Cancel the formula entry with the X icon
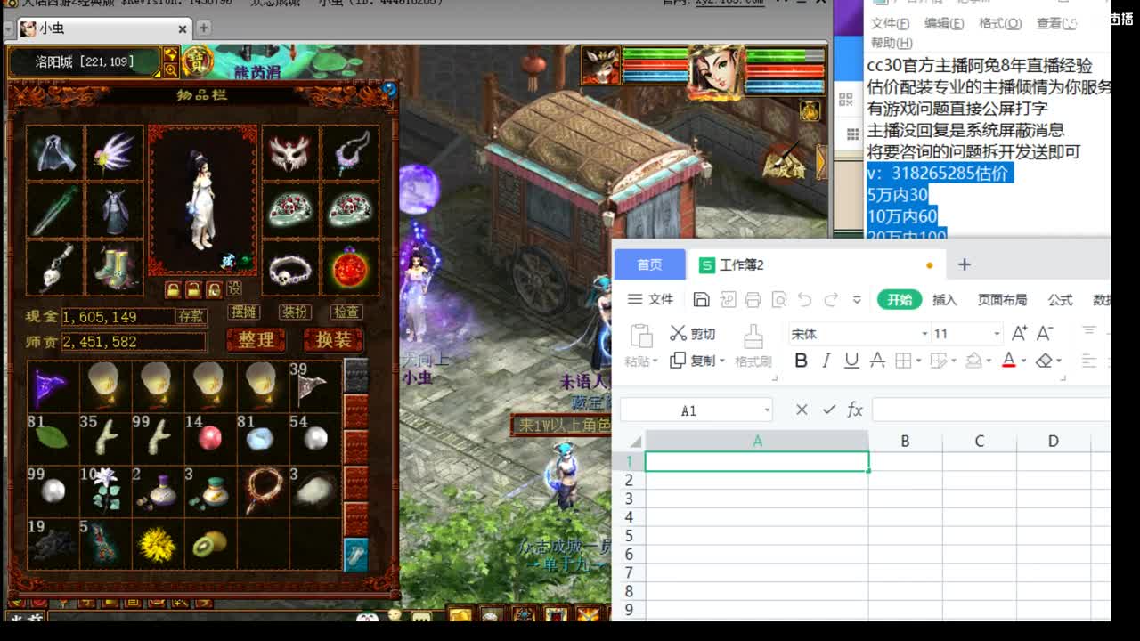This screenshot has height=641, width=1140. pos(802,410)
